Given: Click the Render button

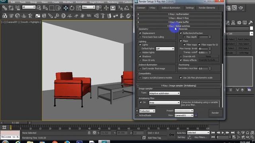Looking at the screenshot, I should pos(215,113).
